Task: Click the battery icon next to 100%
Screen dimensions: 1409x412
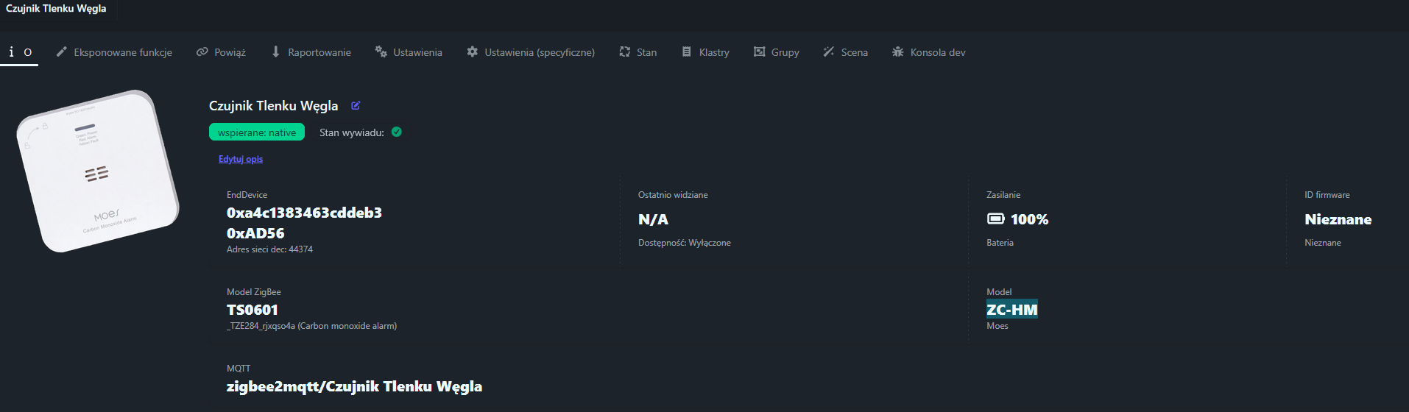Action: pyautogui.click(x=995, y=219)
